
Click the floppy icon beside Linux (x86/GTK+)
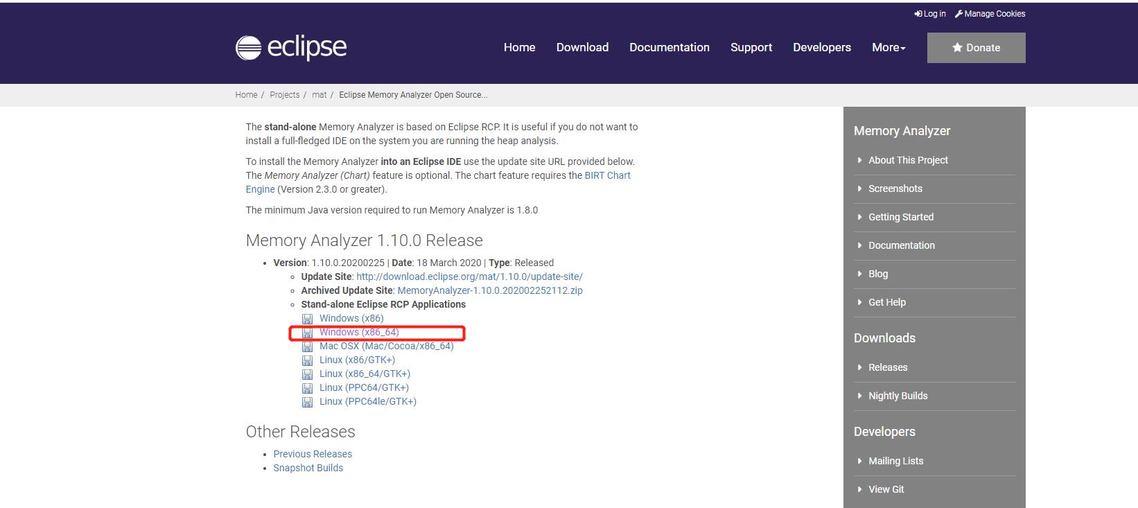(307, 360)
